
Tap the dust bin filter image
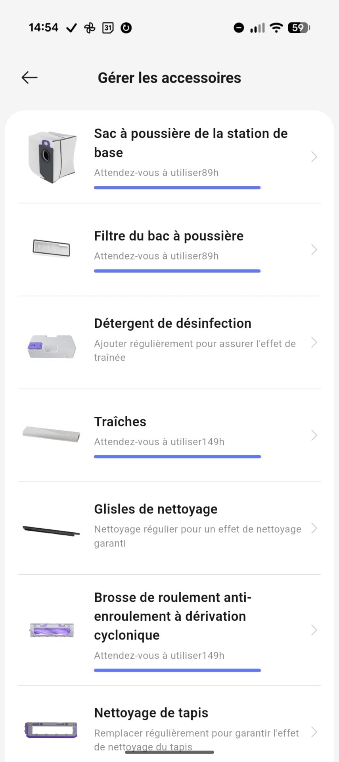coord(51,249)
